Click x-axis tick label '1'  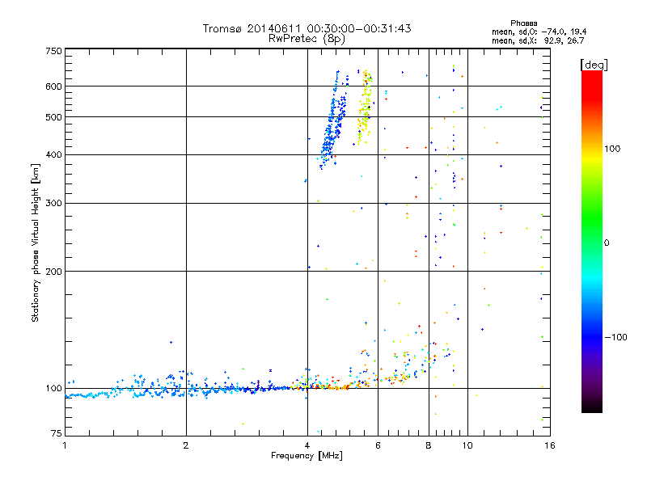click(65, 445)
